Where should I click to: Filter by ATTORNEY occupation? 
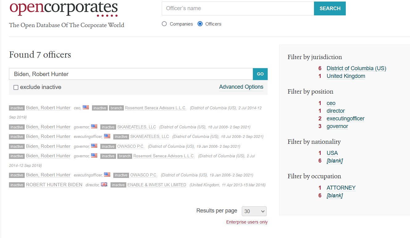tap(341, 188)
